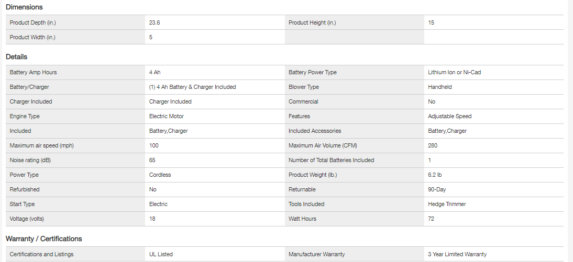This screenshot has height=262, width=573.
Task: Select the Lithium Ion or Ni-Cad value
Action: 454,72
